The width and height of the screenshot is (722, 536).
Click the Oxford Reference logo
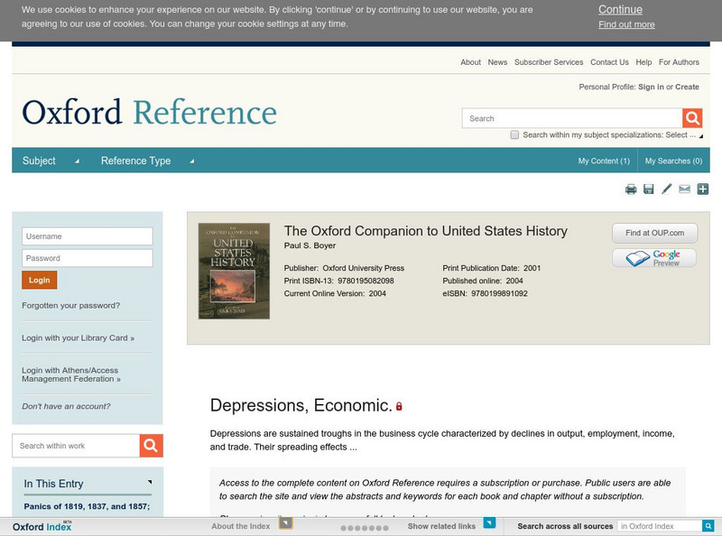(x=149, y=112)
